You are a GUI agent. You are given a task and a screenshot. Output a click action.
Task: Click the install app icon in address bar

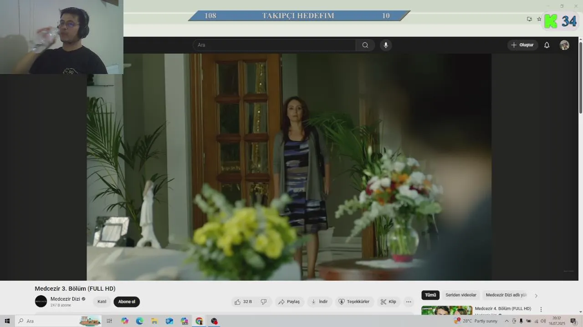[x=529, y=19]
